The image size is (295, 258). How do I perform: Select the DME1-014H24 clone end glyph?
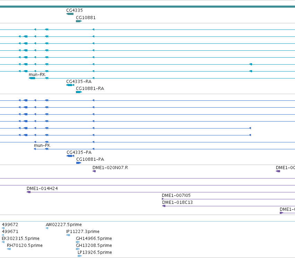(x=28, y=192)
